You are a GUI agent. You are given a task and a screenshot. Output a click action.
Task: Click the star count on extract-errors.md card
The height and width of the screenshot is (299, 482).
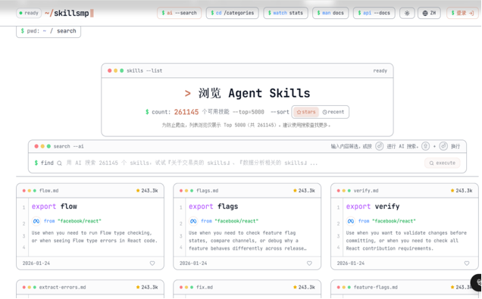point(147,288)
